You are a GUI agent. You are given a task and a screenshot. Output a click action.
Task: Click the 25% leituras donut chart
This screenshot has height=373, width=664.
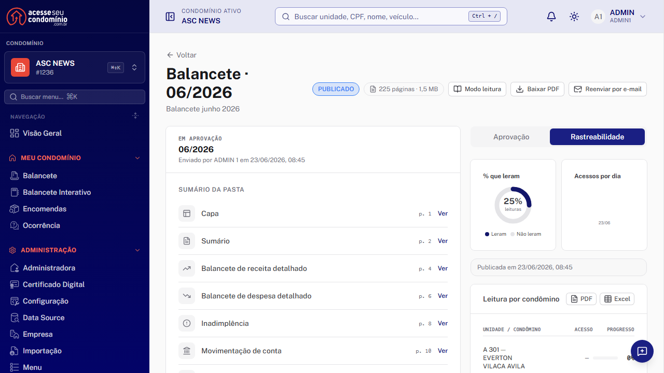513,205
